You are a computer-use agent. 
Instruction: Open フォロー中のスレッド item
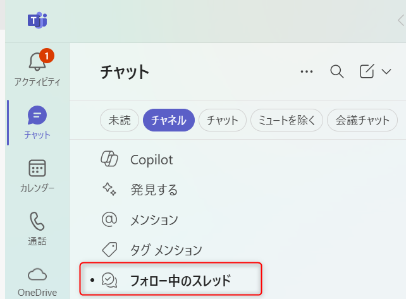171,279
